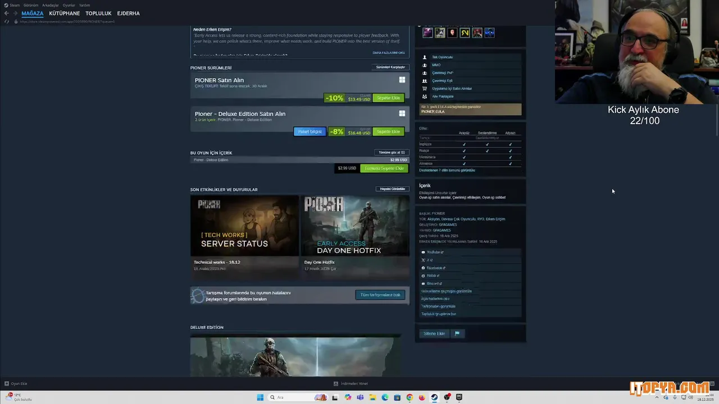Screen dimensions: 719x404
Task: Open Technical works - 18.12 announcement thumbnail
Action: coord(244,226)
